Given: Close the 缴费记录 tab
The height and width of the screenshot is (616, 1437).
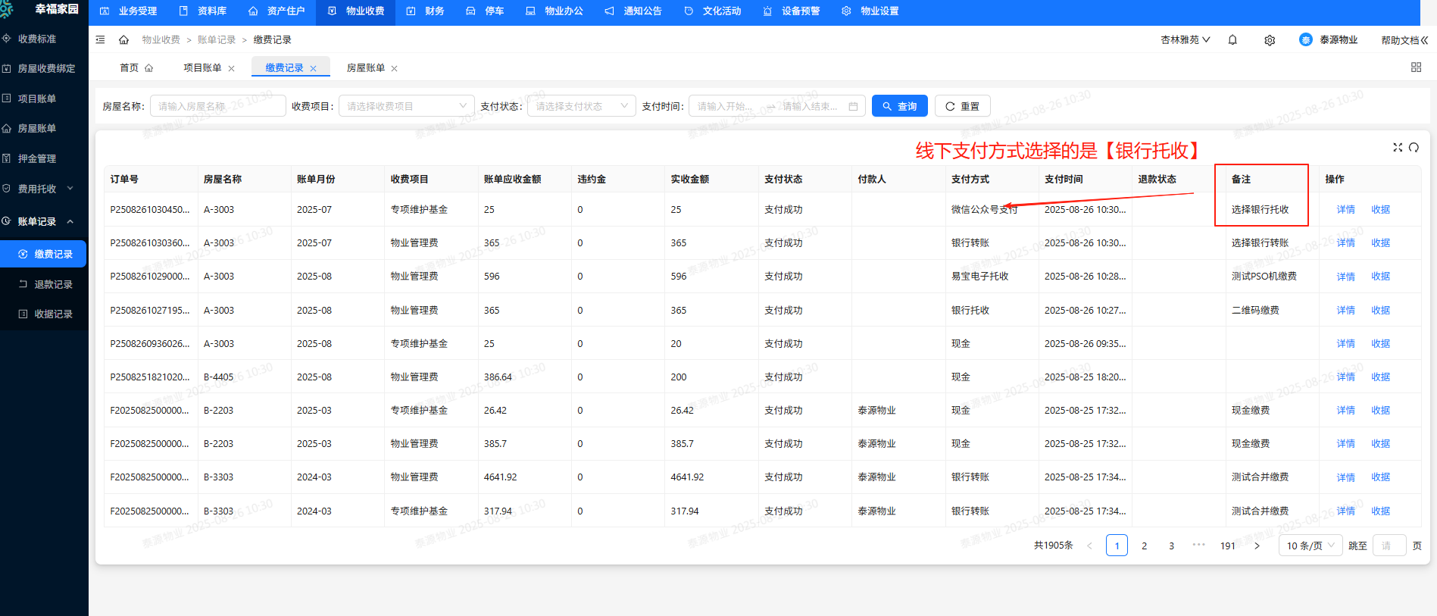Looking at the screenshot, I should (x=313, y=68).
